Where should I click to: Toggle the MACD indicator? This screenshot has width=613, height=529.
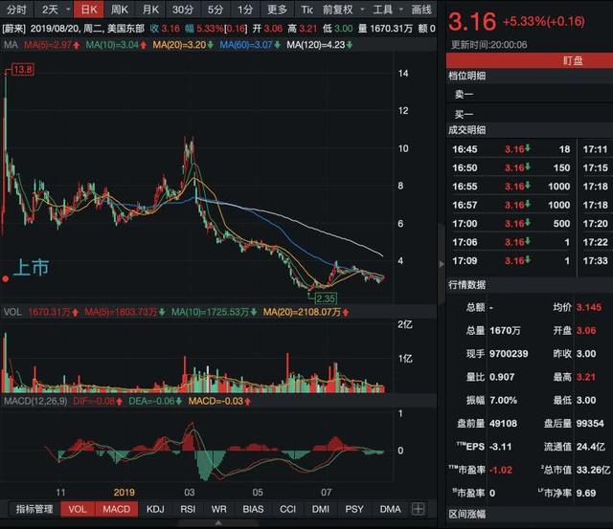pyautogui.click(x=117, y=510)
